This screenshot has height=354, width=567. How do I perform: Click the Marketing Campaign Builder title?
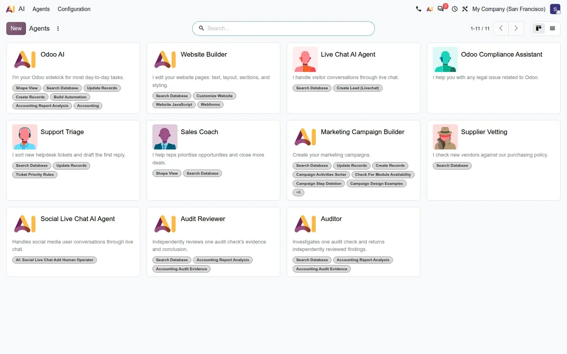tap(363, 132)
